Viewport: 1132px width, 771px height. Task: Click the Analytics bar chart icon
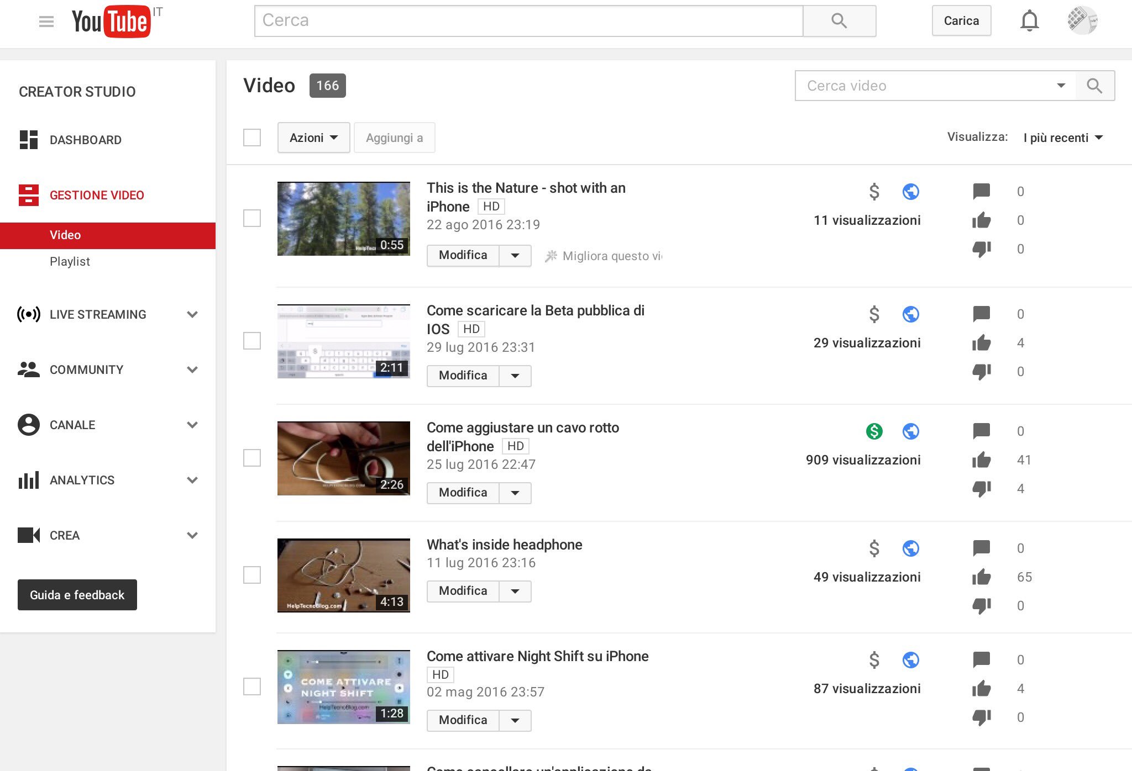[29, 480]
